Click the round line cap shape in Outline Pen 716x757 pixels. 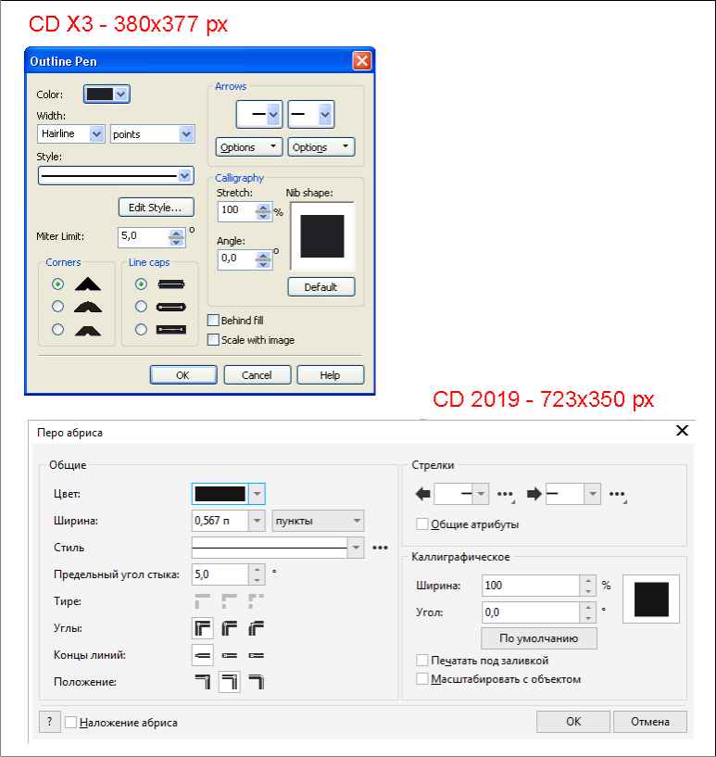click(171, 307)
